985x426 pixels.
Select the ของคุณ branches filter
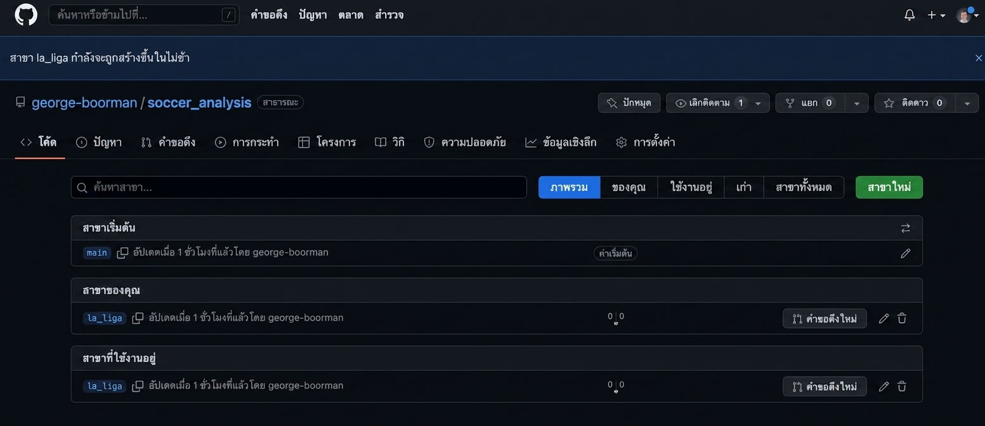(x=629, y=187)
